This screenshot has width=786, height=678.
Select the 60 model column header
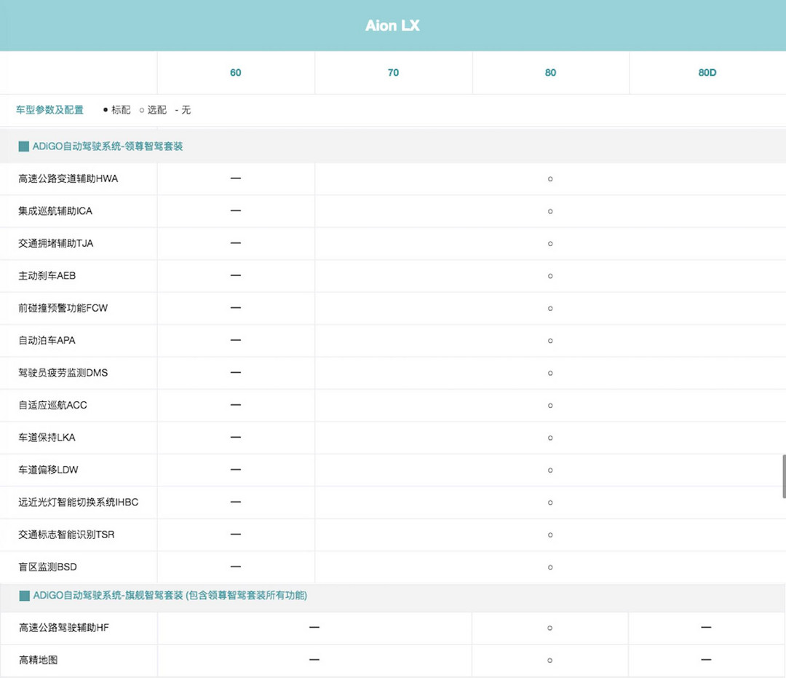tap(236, 73)
